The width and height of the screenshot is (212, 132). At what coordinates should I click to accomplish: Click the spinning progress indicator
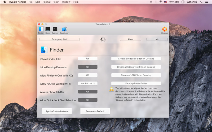pyautogui.click(x=103, y=39)
